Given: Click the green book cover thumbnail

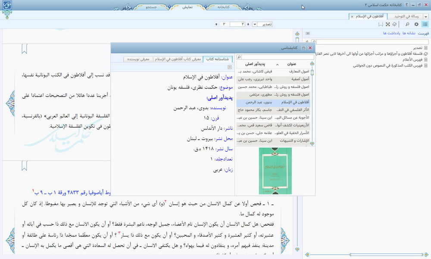Looking at the screenshot, I should click(275, 171).
